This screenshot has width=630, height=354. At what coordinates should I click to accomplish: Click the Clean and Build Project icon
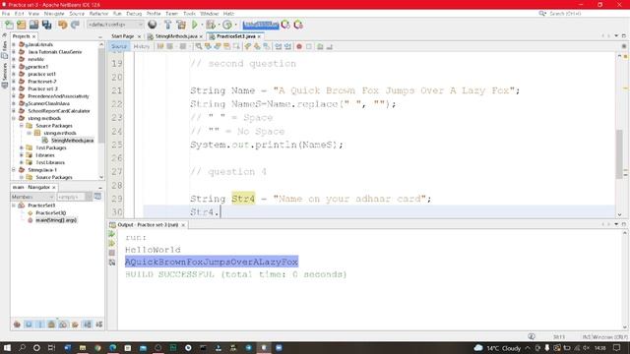coord(181,25)
